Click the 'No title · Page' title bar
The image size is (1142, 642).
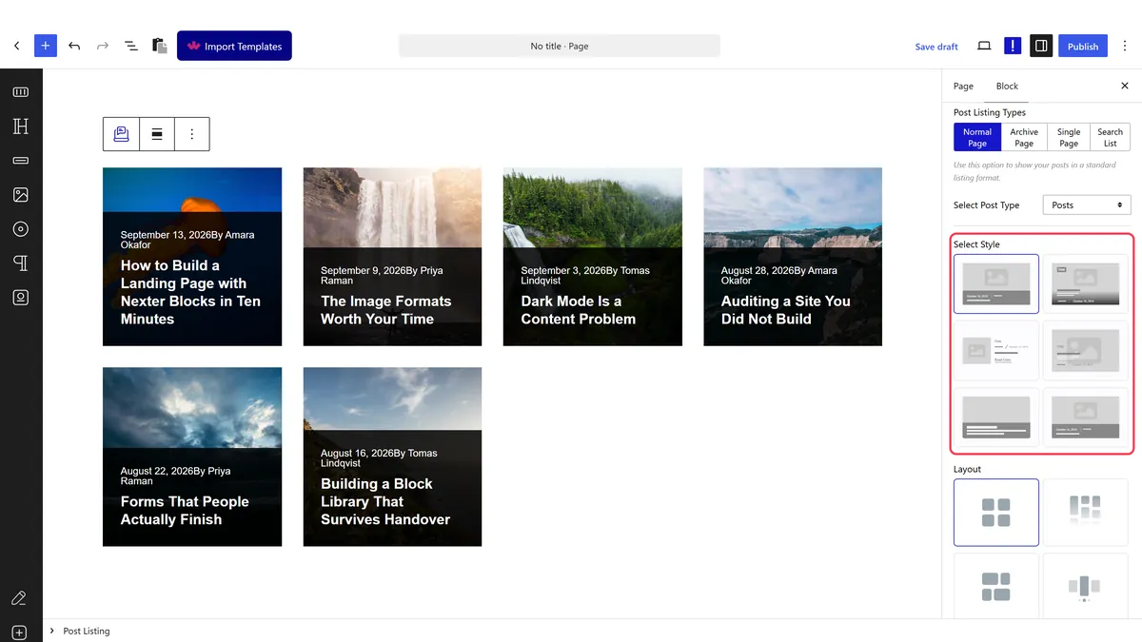(x=560, y=46)
